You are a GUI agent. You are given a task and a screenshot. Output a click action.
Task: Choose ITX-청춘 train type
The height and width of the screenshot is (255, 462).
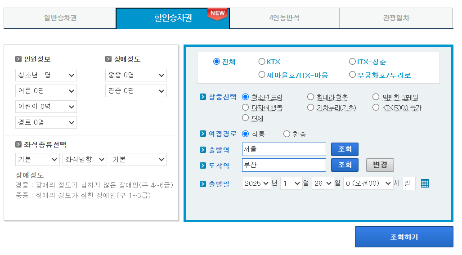tap(352, 62)
